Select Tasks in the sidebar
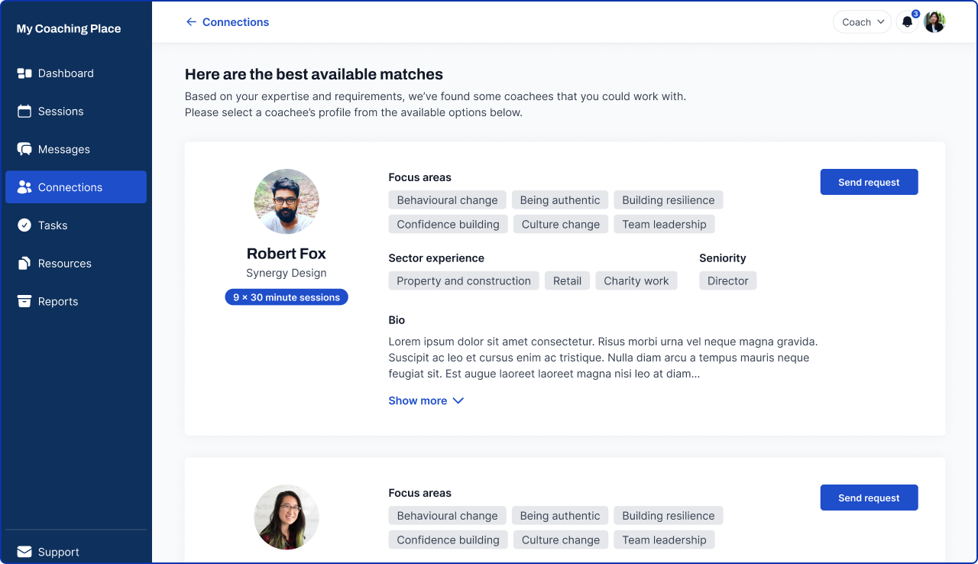The height and width of the screenshot is (564, 978). (x=76, y=225)
